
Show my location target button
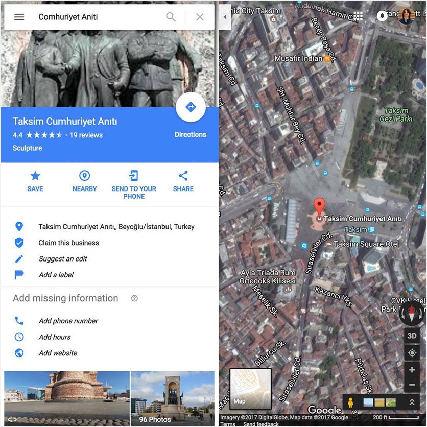click(x=412, y=353)
